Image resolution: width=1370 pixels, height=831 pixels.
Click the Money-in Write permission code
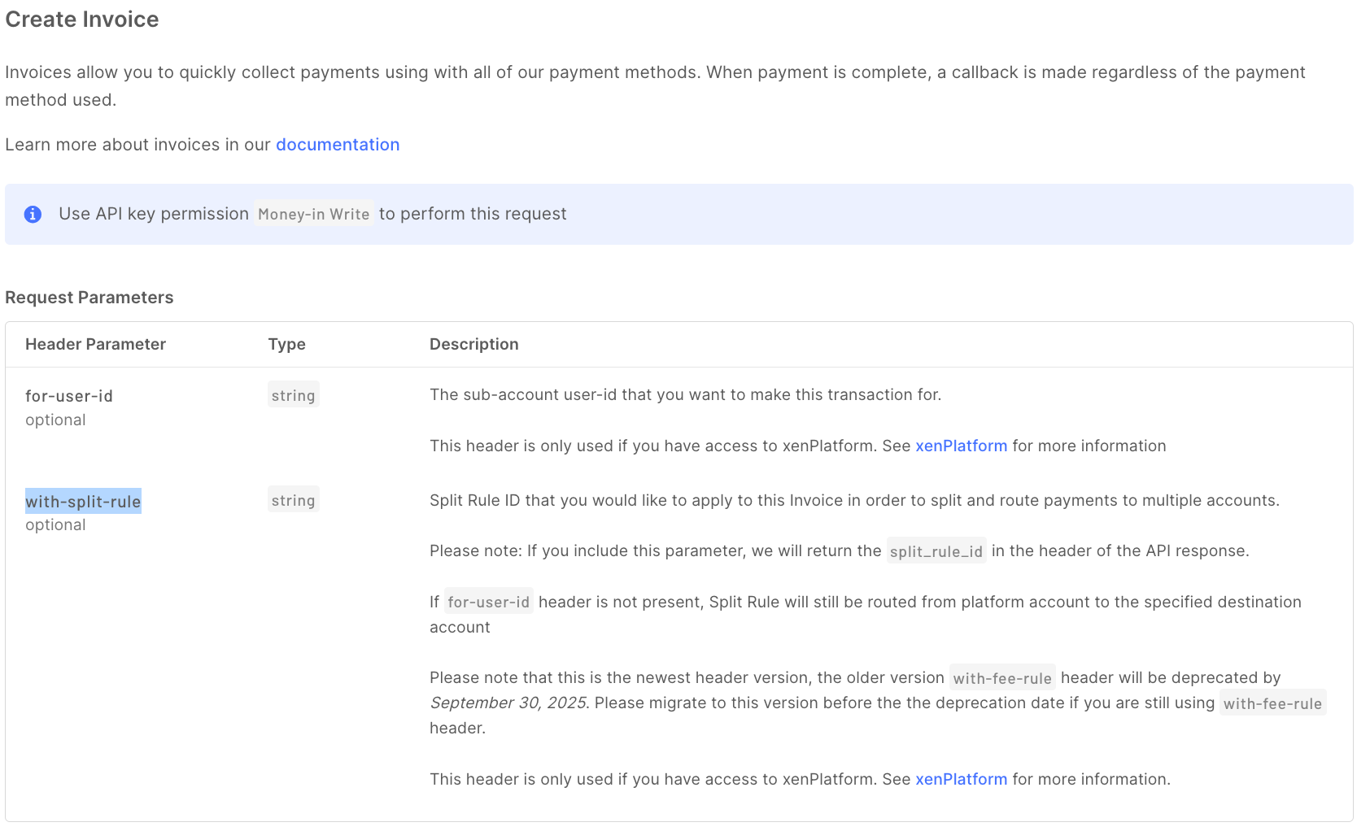pyautogui.click(x=313, y=214)
